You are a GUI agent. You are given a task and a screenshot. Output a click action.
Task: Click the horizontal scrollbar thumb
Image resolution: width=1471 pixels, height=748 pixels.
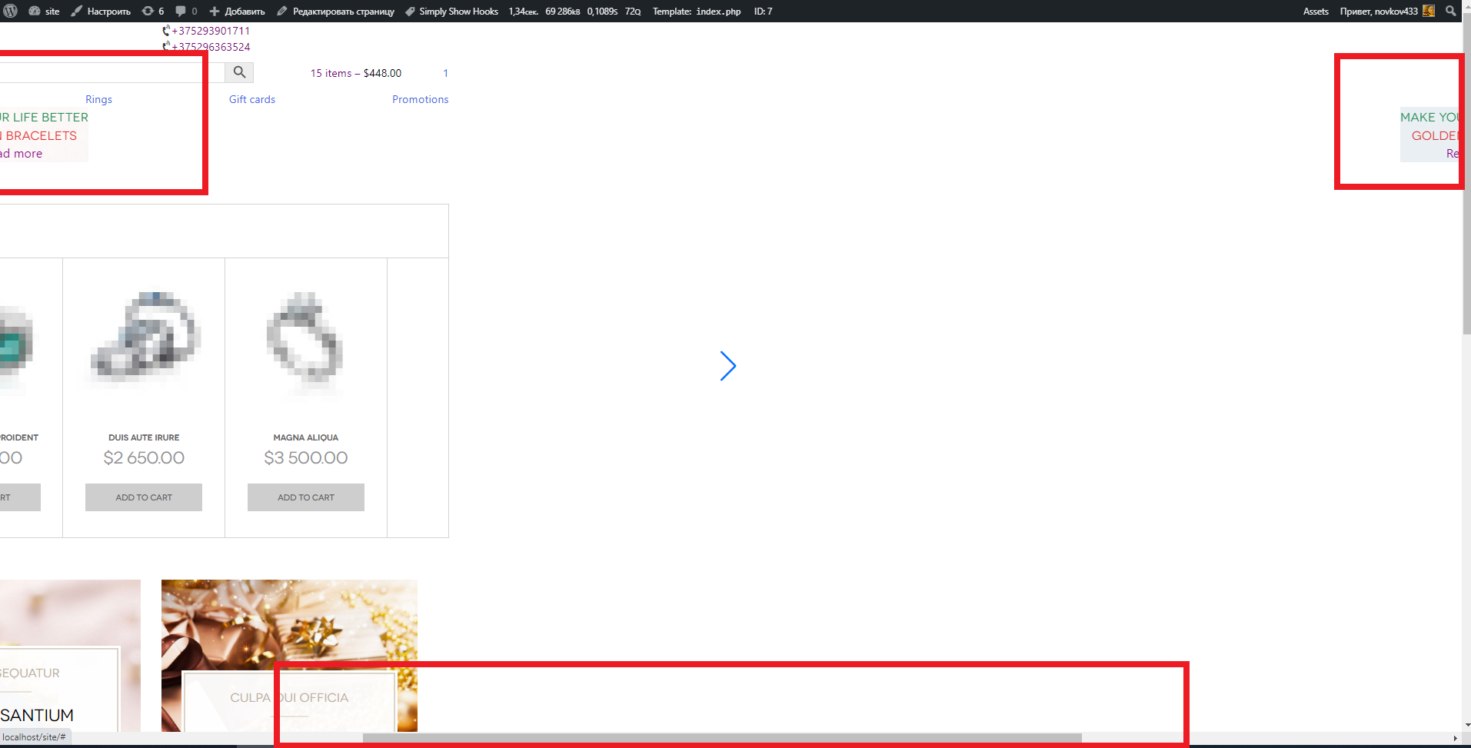[722, 738]
